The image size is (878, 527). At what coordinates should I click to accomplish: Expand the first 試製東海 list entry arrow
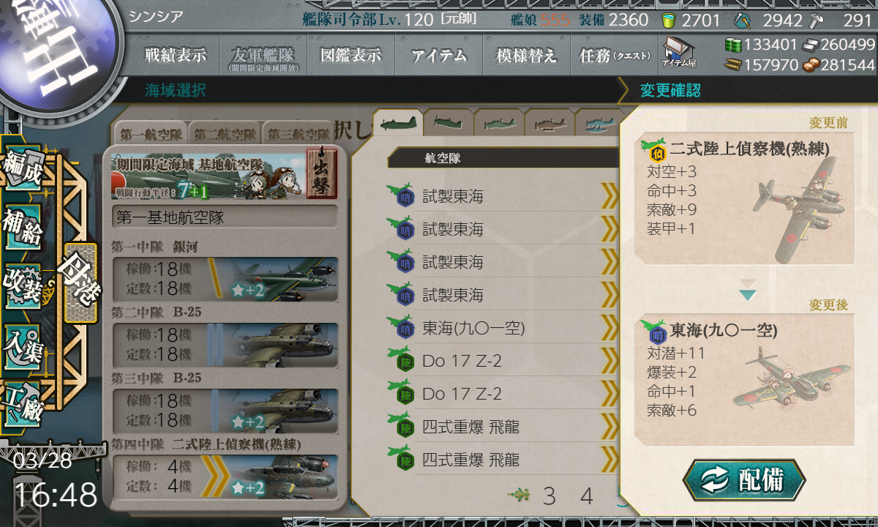[609, 196]
